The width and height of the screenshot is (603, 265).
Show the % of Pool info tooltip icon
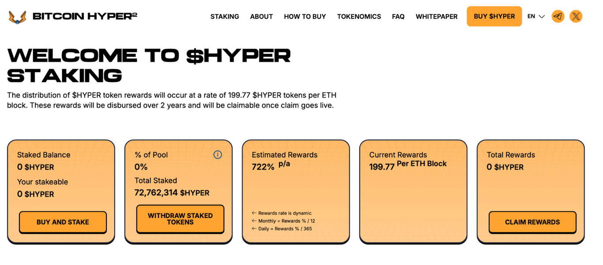[218, 155]
